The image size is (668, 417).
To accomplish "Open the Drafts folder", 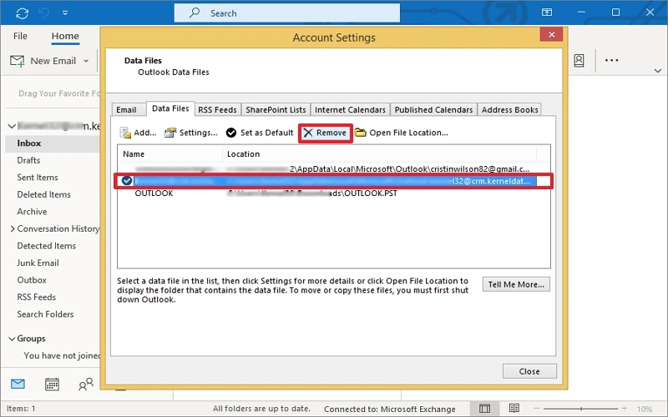I will click(28, 160).
